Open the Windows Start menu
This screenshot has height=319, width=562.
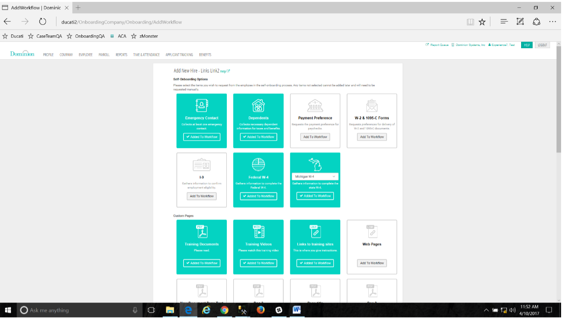tap(8, 310)
